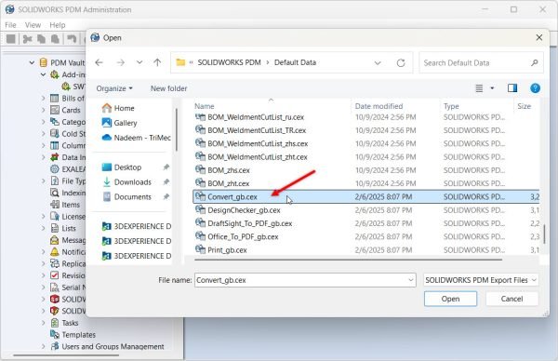The width and height of the screenshot is (558, 361).
Task: Open the Organize dropdown menu
Action: [x=114, y=88]
